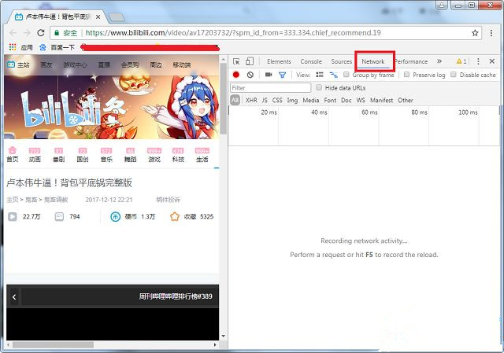Viewport: 504px width, 353px height.
Task: Switch to the Console tab
Action: pyautogui.click(x=311, y=61)
